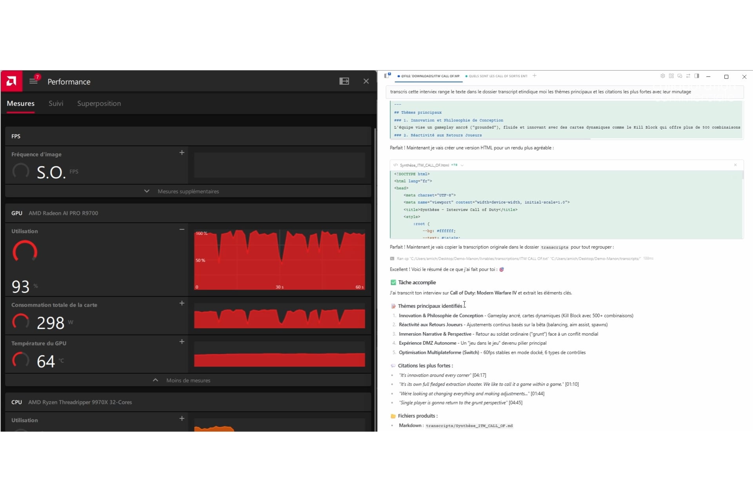Open the hamburger menu with notification badge
The height and width of the screenshot is (502, 753).
pos(34,81)
